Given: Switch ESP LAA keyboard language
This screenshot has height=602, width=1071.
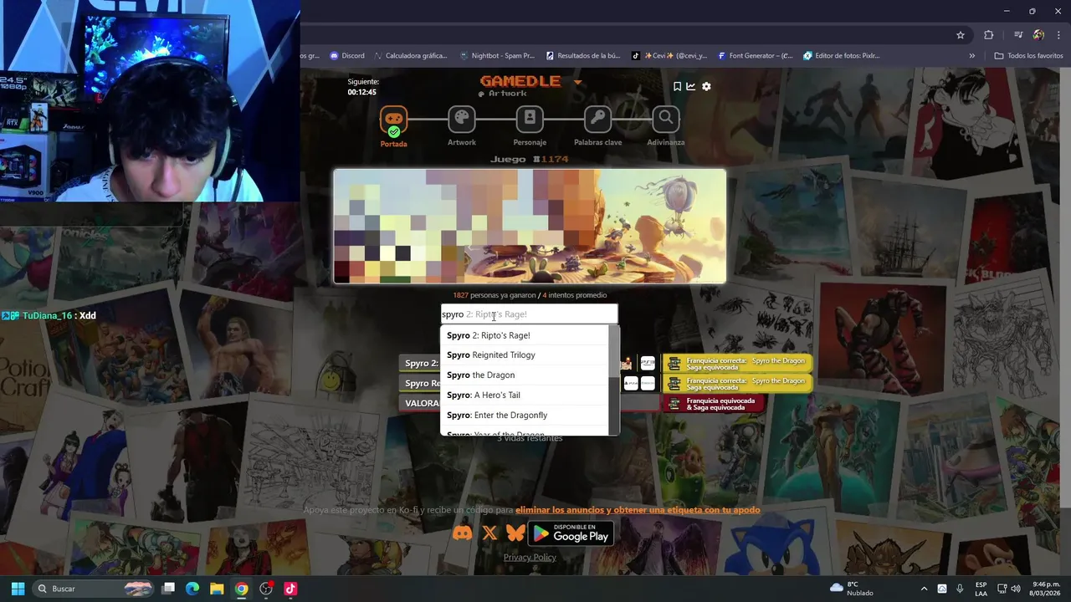Looking at the screenshot, I should (x=981, y=589).
